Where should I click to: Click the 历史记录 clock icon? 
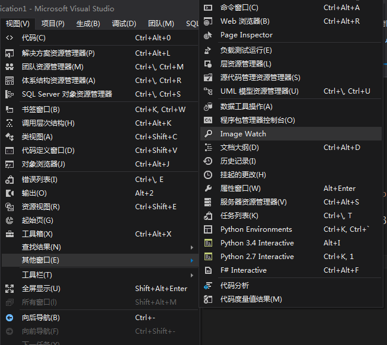point(208,161)
